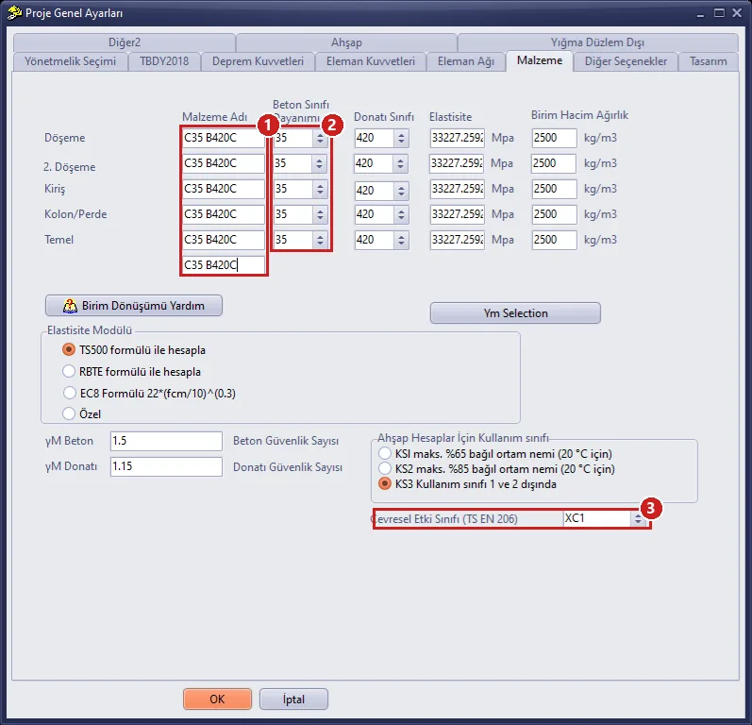Screen dimensions: 752x725
Task: Switch to Eleman Kuvvetleri tab
Action: pos(370,61)
